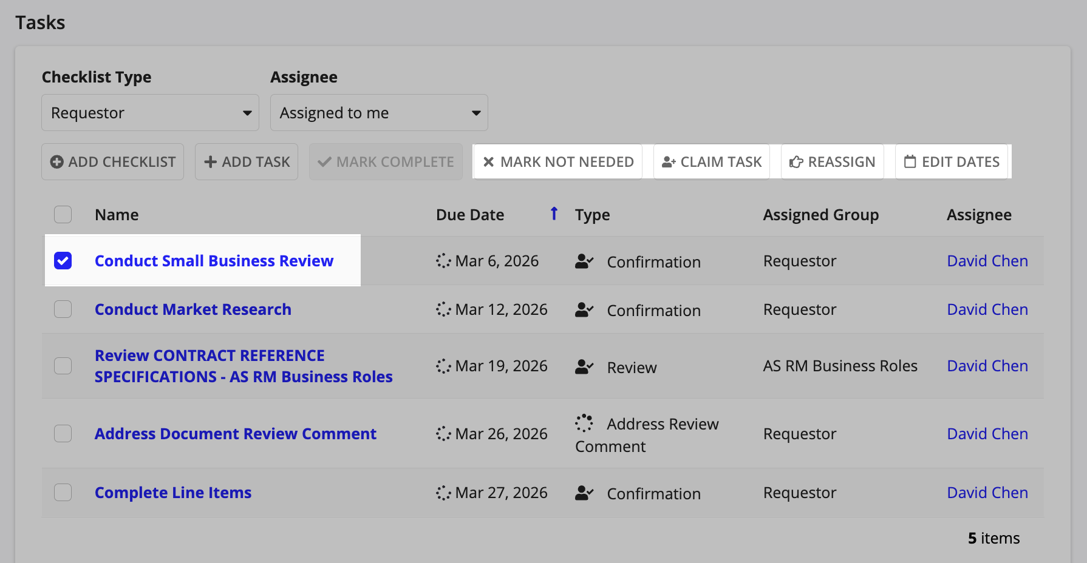Open the Checklist Type dropdown showing Requestor
The image size is (1087, 563).
[150, 112]
